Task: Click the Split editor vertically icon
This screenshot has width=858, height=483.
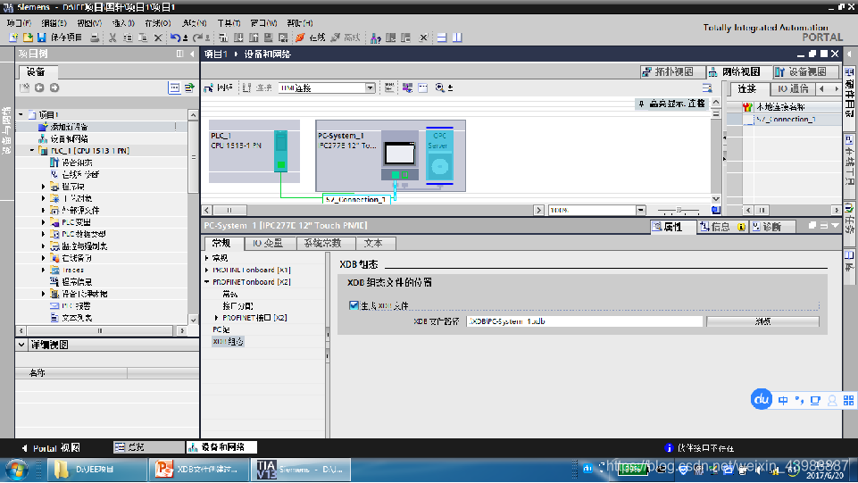Action: point(457,37)
